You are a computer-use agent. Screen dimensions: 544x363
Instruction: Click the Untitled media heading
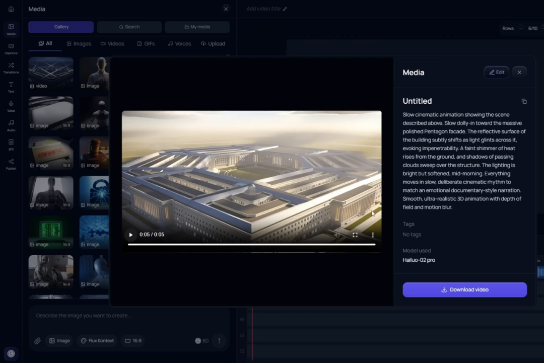point(417,101)
